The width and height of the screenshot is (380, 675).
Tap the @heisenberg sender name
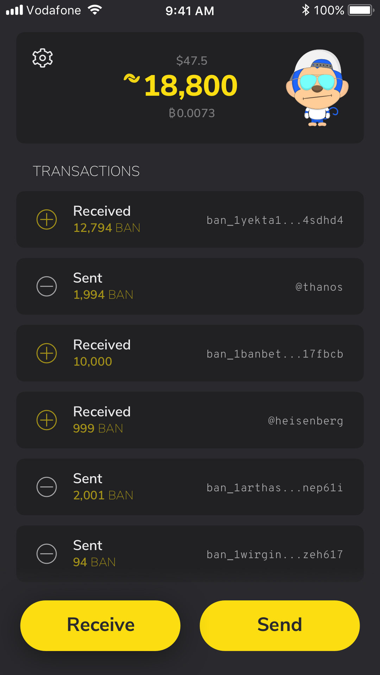[x=305, y=421]
